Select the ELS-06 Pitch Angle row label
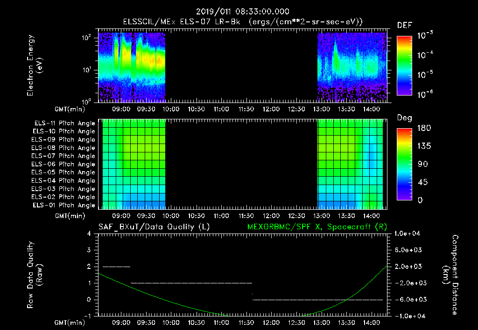The height and width of the screenshot is (330, 478). (63, 165)
